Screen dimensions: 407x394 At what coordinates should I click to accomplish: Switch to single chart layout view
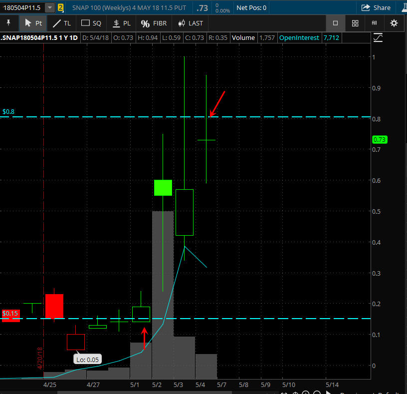335,23
